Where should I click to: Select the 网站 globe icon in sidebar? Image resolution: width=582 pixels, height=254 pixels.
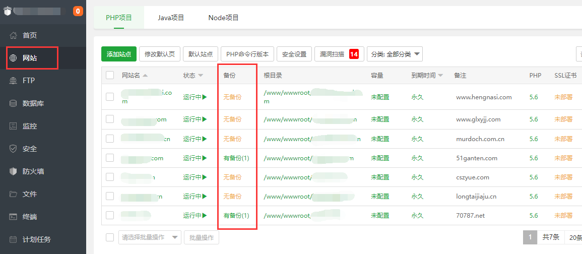tap(14, 58)
